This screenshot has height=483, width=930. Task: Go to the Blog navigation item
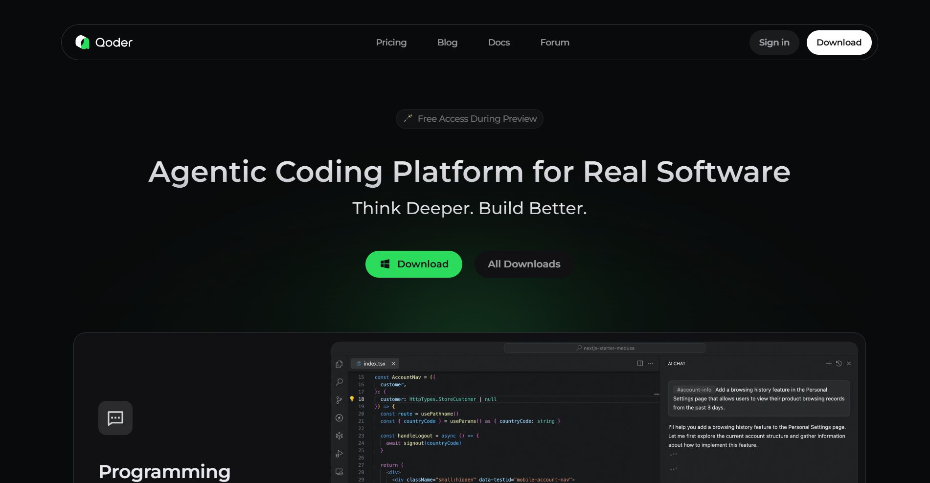[447, 43]
